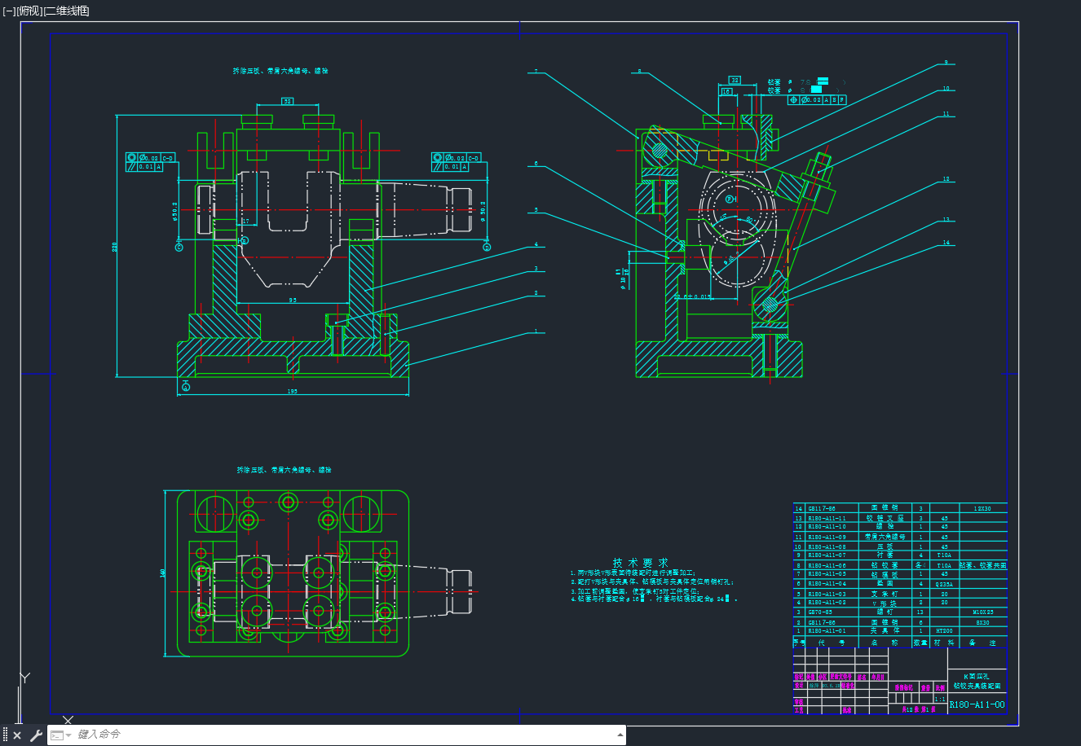Select remark cell 12X30
1081x746 pixels.
(982, 509)
